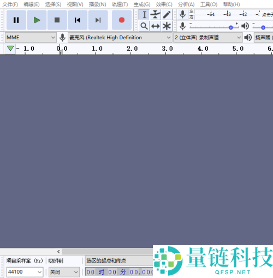Select the Envelope tool

pos(155,15)
